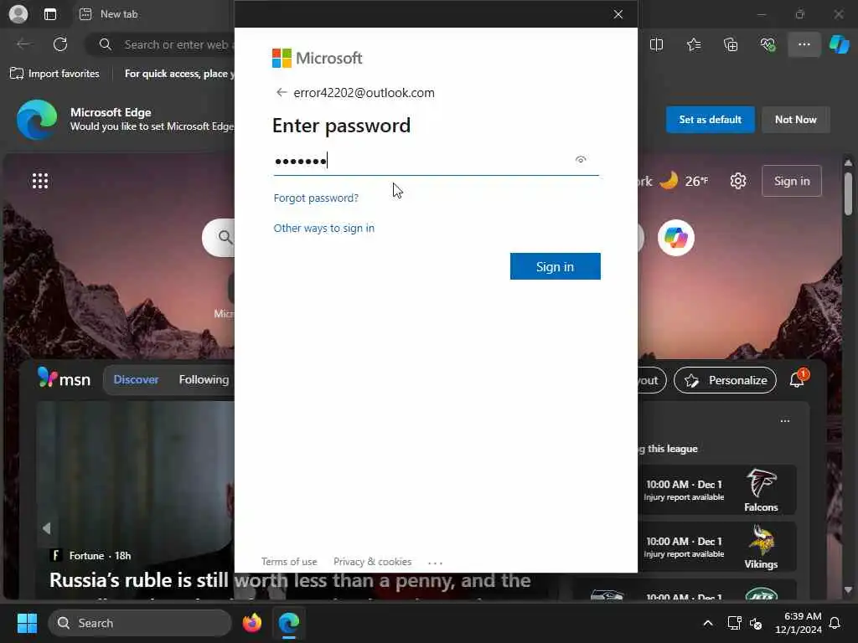Open Settings and more ellipsis menu
This screenshot has width=858, height=643.
point(804,44)
